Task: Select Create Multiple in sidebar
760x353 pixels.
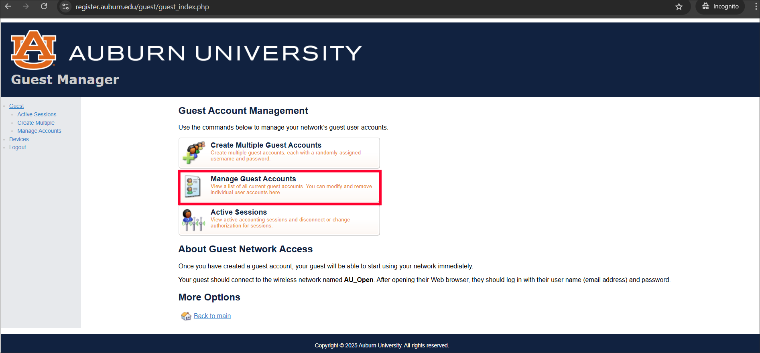Action: click(36, 123)
